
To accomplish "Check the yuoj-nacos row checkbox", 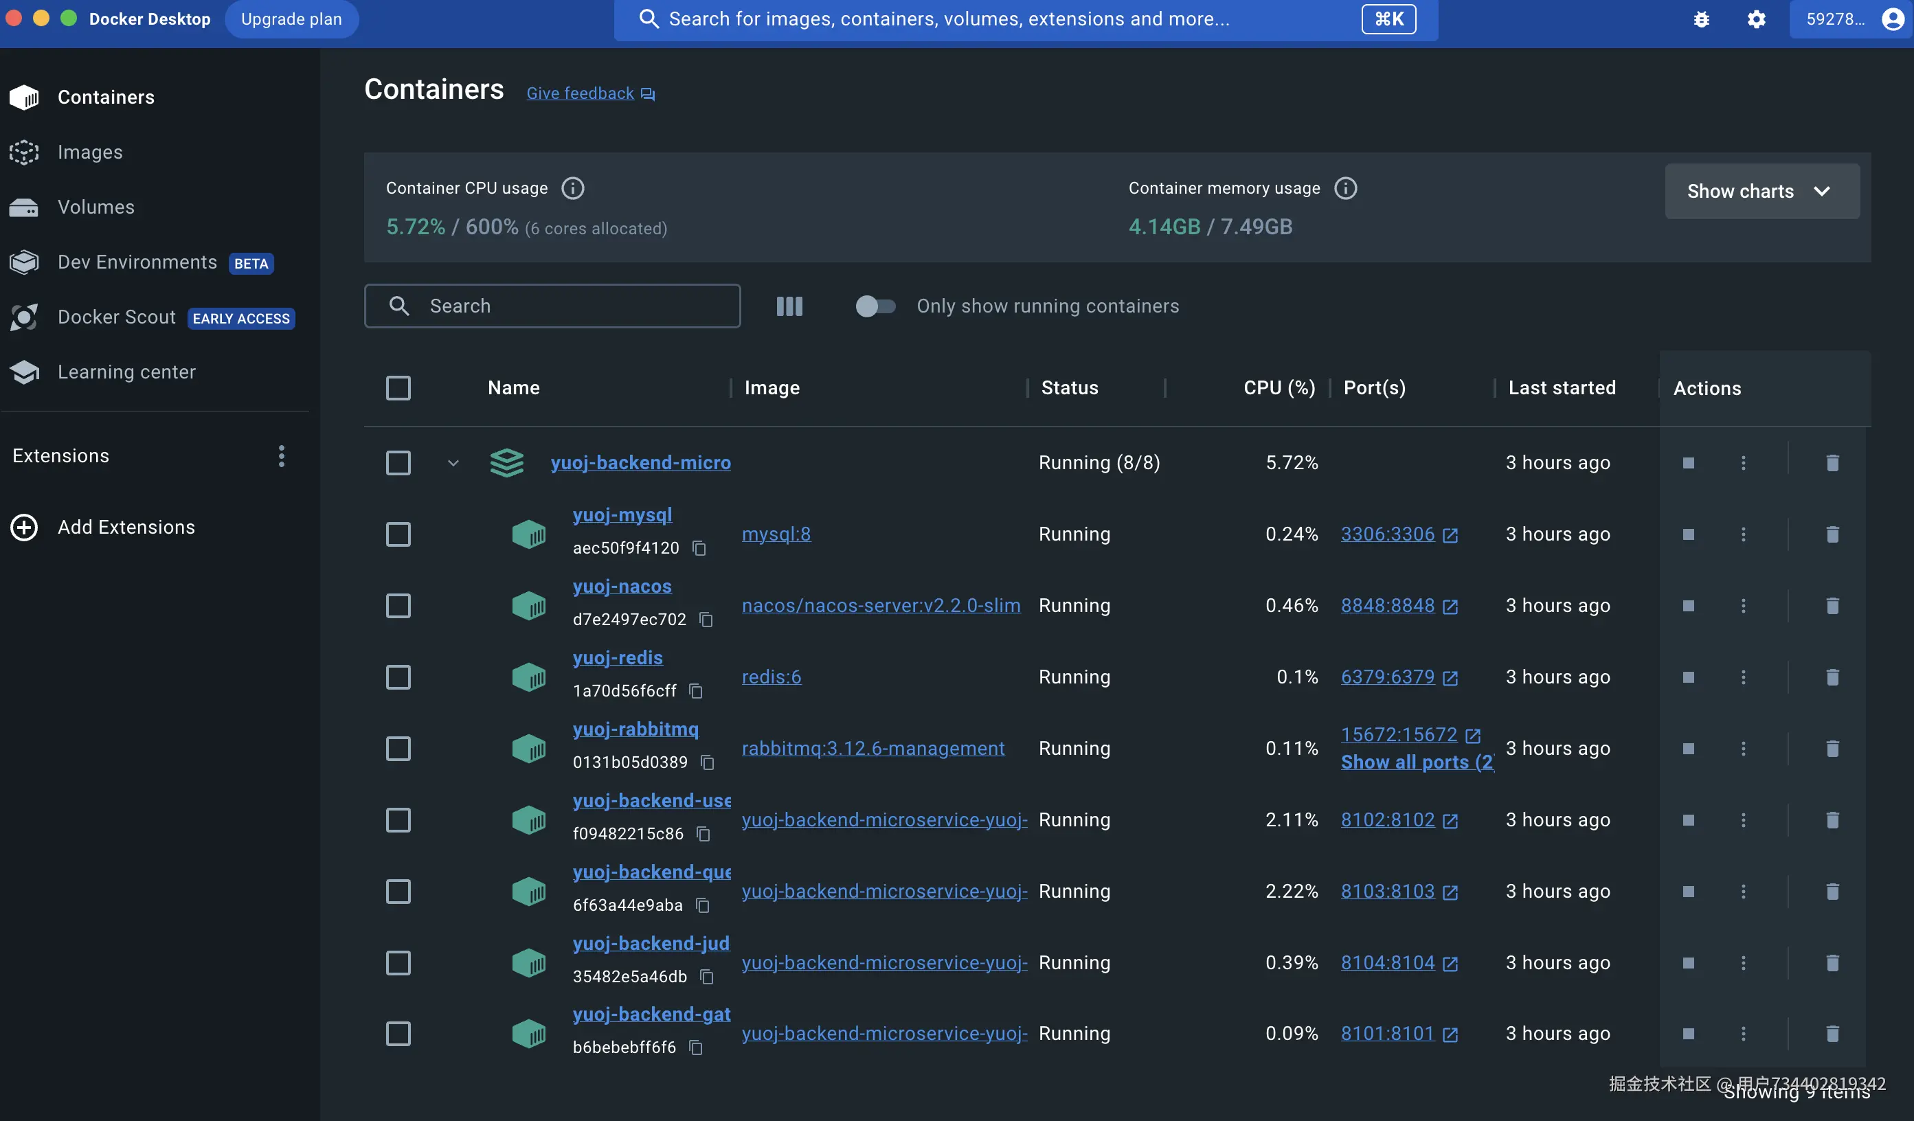I will point(398,606).
